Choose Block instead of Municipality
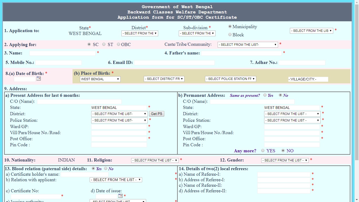The height and width of the screenshot is (202, 359). 230,34
